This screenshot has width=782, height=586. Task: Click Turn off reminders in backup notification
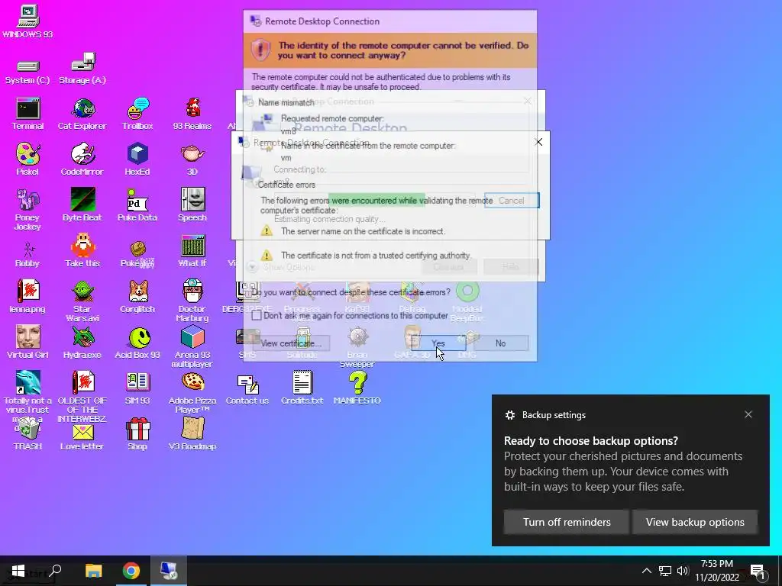[x=567, y=522]
